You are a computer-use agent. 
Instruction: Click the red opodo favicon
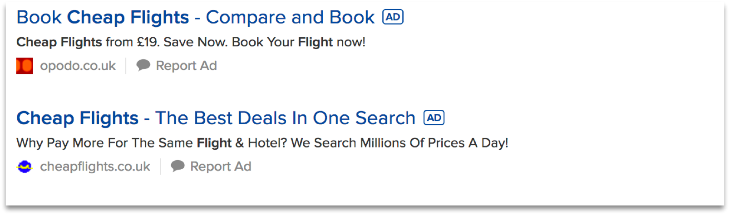[x=25, y=66]
